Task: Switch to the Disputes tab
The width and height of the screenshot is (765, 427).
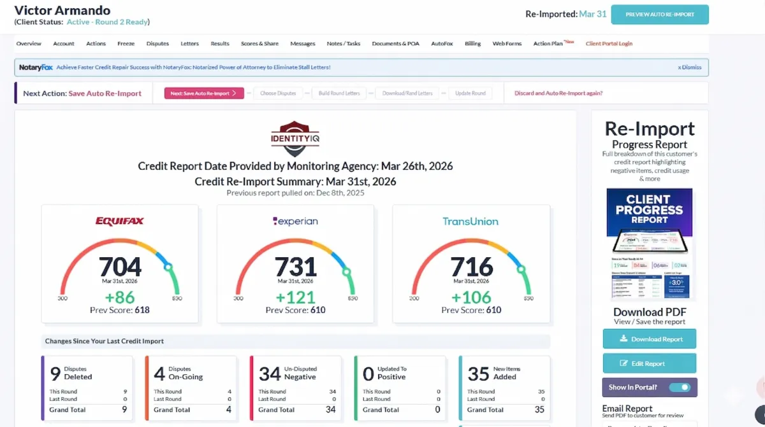Action: pyautogui.click(x=158, y=44)
